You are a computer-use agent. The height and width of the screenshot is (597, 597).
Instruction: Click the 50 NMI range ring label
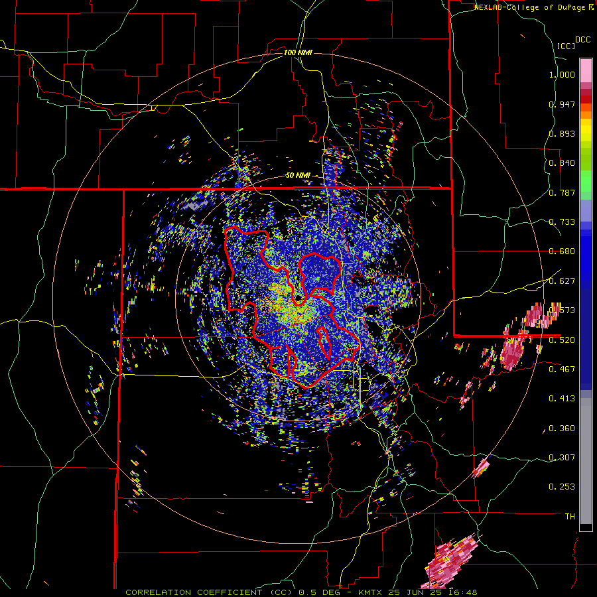point(298,176)
